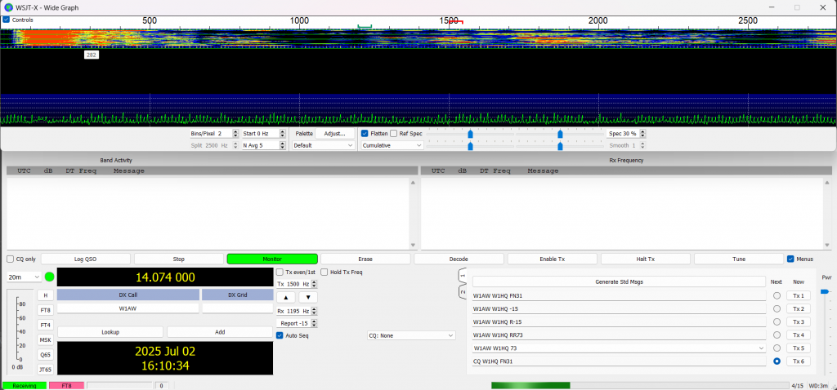
Task: Click the DX Call input field
Action: click(x=128, y=309)
